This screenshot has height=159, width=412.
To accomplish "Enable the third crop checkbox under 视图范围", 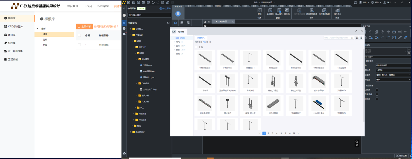I will point(377,99).
